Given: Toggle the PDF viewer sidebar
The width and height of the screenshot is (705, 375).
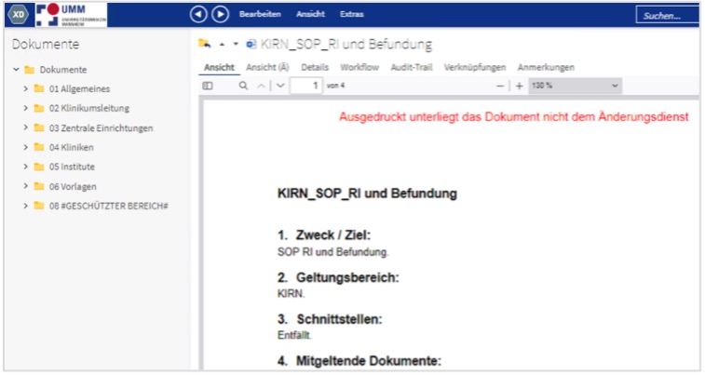Looking at the screenshot, I should coord(208,86).
